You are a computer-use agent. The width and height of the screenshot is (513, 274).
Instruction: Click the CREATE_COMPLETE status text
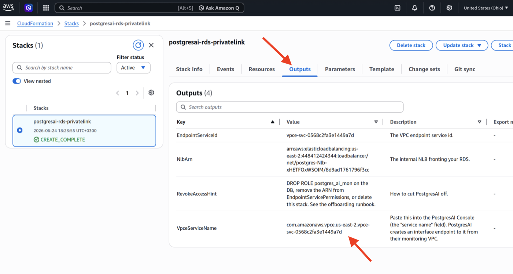click(63, 140)
